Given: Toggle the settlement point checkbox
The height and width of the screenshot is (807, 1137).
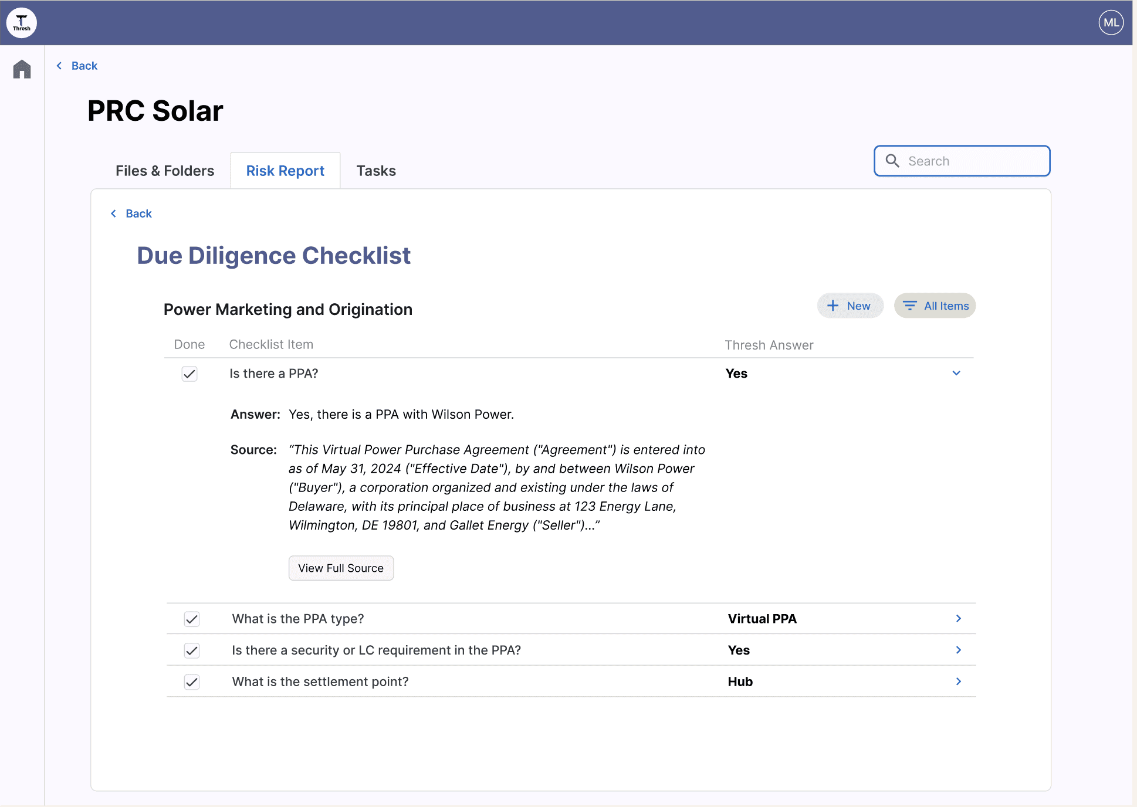Looking at the screenshot, I should (x=192, y=681).
